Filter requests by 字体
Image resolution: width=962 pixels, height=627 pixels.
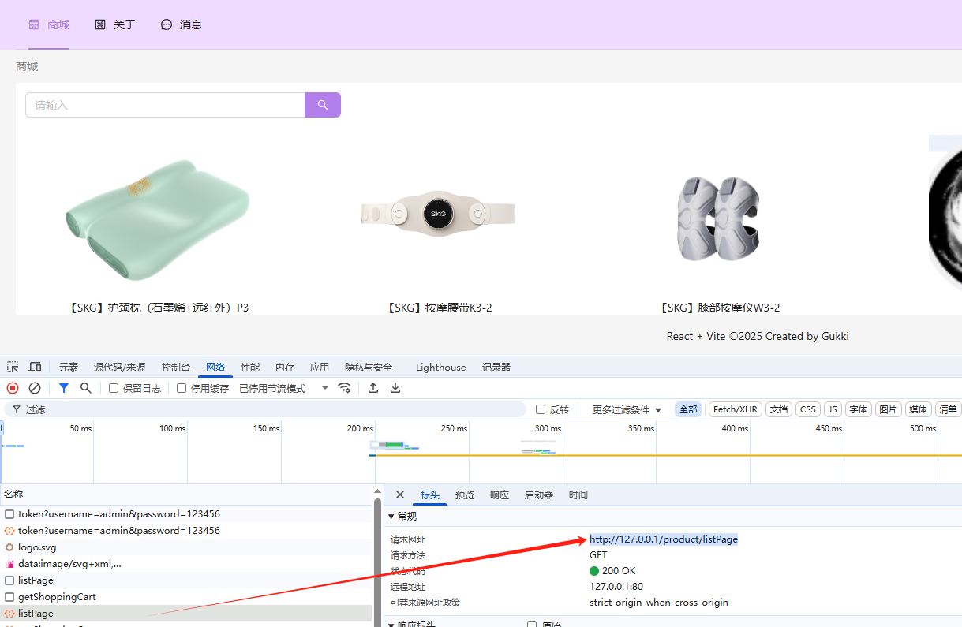click(x=859, y=409)
